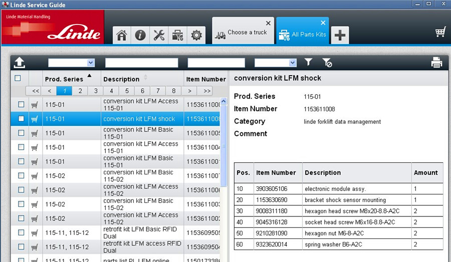Add item 1153611006 row to cart

[35, 190]
